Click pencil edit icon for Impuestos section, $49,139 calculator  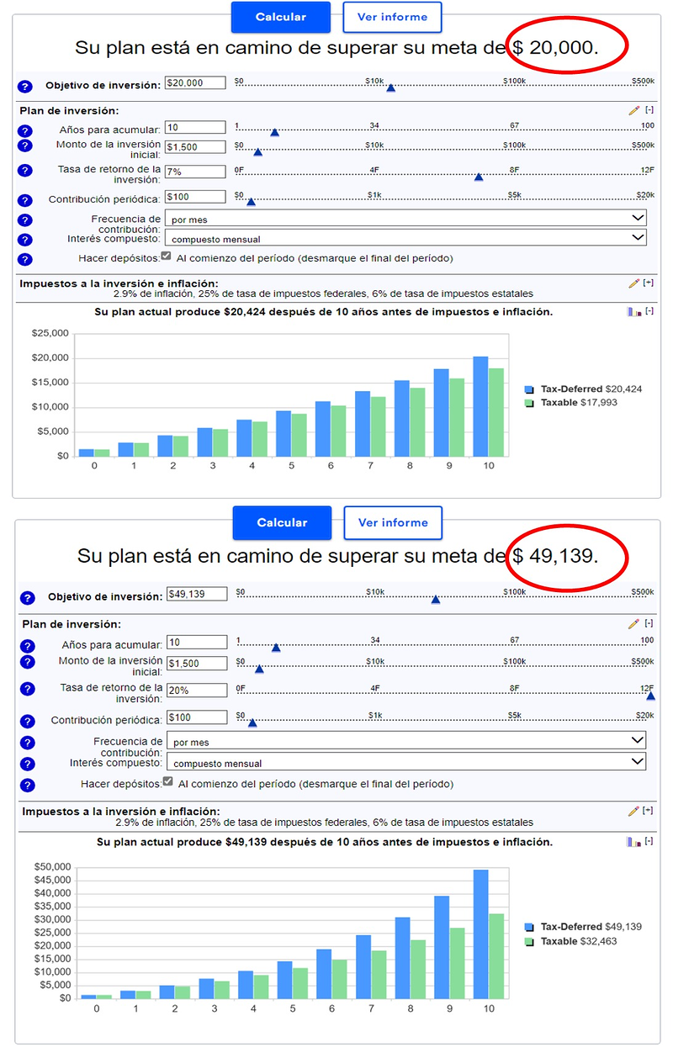pos(634,811)
